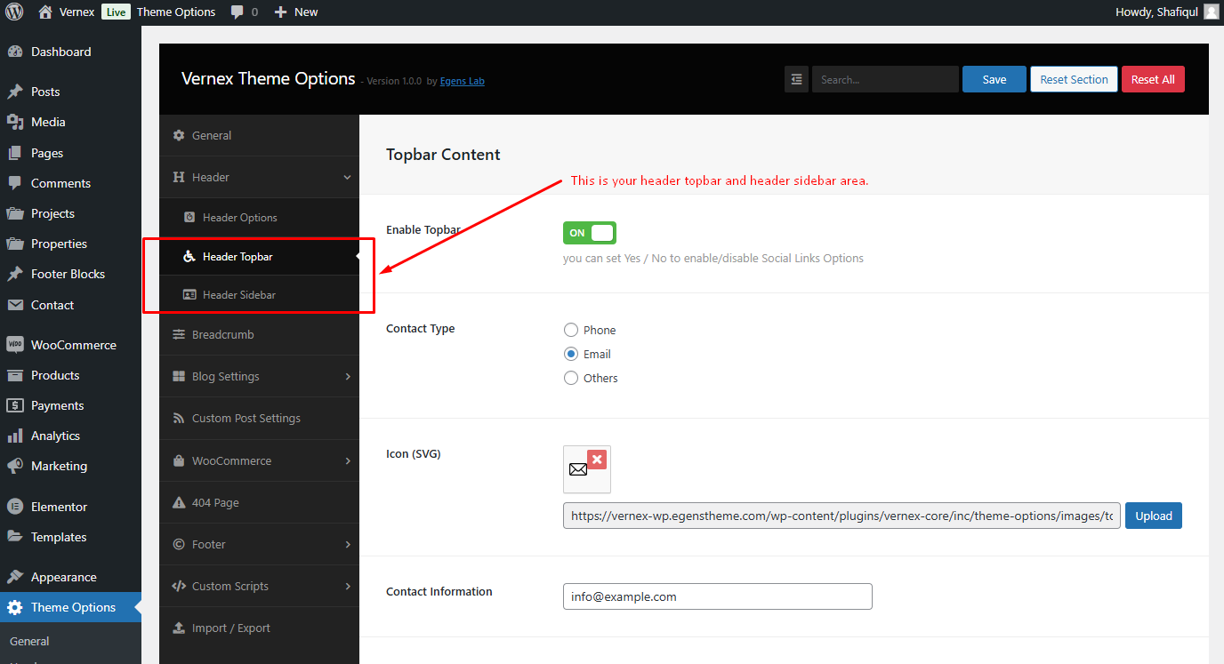This screenshot has height=664, width=1224.
Task: Open the Analytics bar chart icon
Action: tap(14, 436)
